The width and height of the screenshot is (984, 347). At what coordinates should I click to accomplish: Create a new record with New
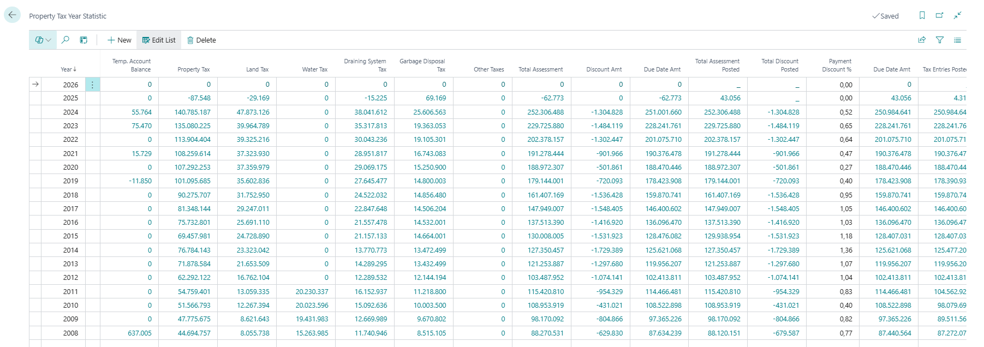coord(120,40)
